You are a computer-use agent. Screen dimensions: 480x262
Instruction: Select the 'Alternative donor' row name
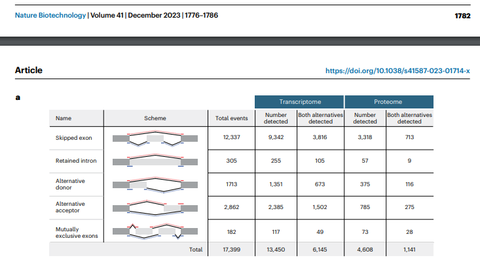[x=70, y=184]
